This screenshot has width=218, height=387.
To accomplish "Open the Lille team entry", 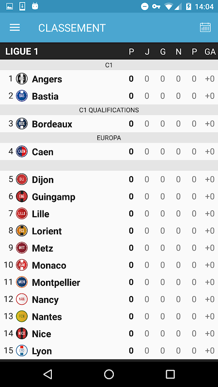I will [x=109, y=214].
